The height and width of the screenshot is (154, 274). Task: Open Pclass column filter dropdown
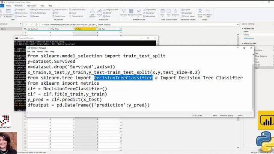click(73, 29)
